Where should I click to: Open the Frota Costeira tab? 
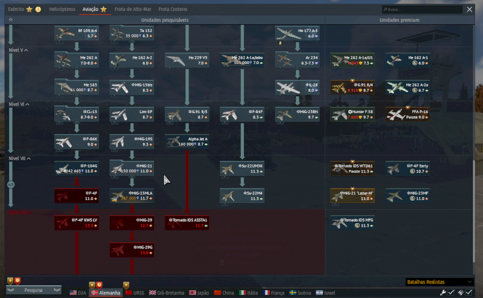(x=172, y=10)
